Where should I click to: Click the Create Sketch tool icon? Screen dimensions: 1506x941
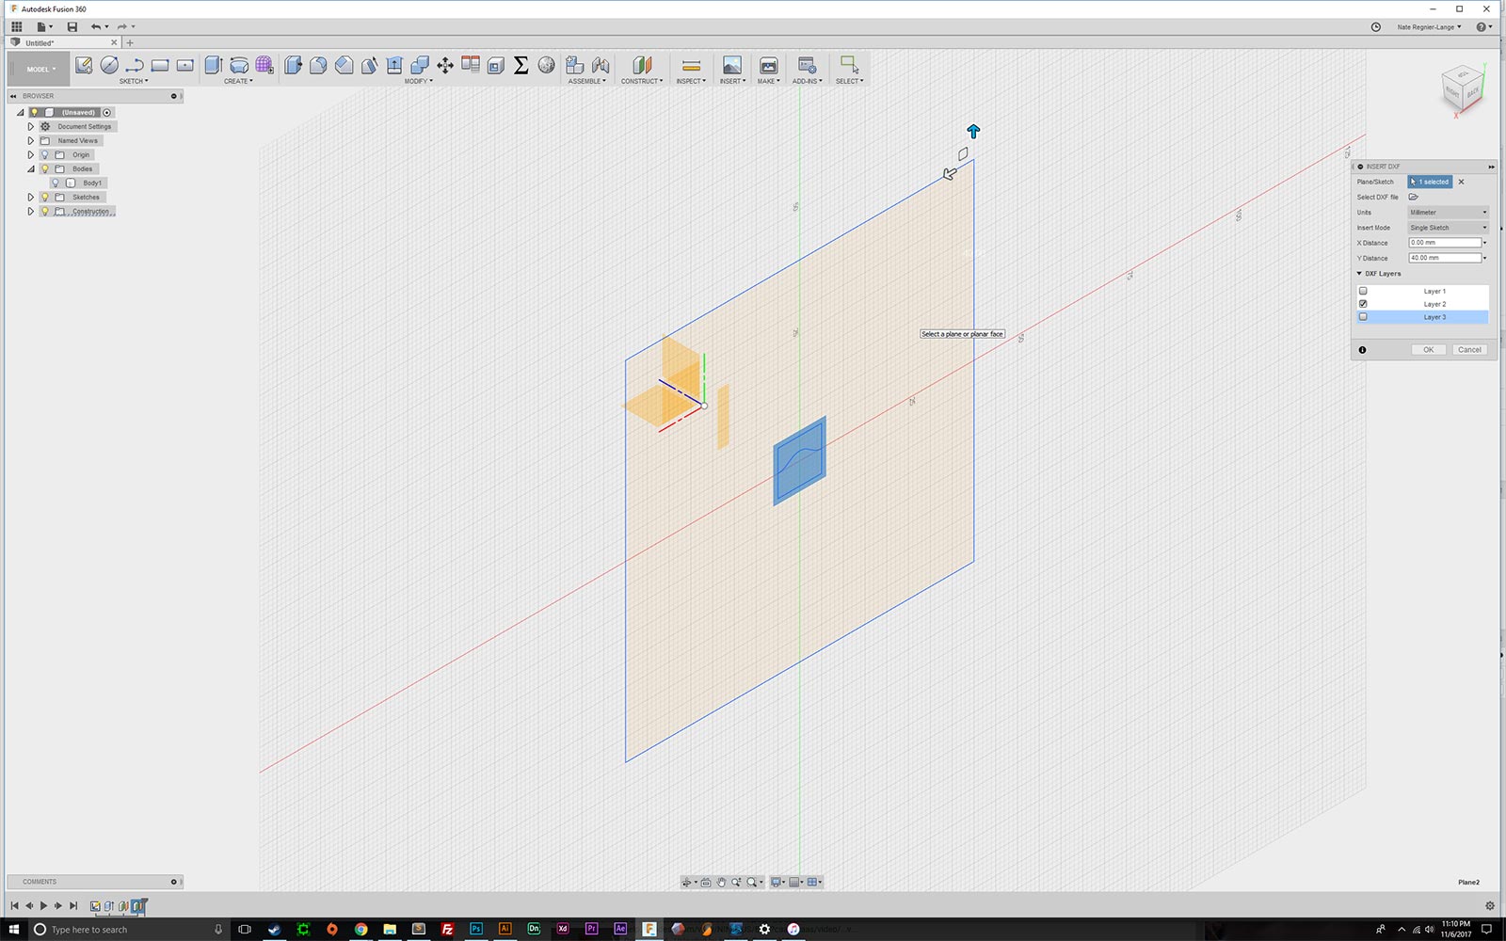84,65
